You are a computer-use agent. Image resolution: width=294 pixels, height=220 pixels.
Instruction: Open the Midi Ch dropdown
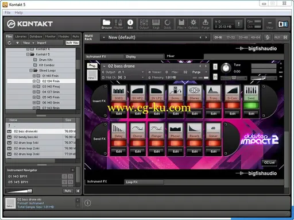click(142, 78)
